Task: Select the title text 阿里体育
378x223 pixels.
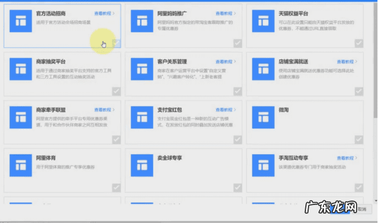Action: tap(46, 158)
